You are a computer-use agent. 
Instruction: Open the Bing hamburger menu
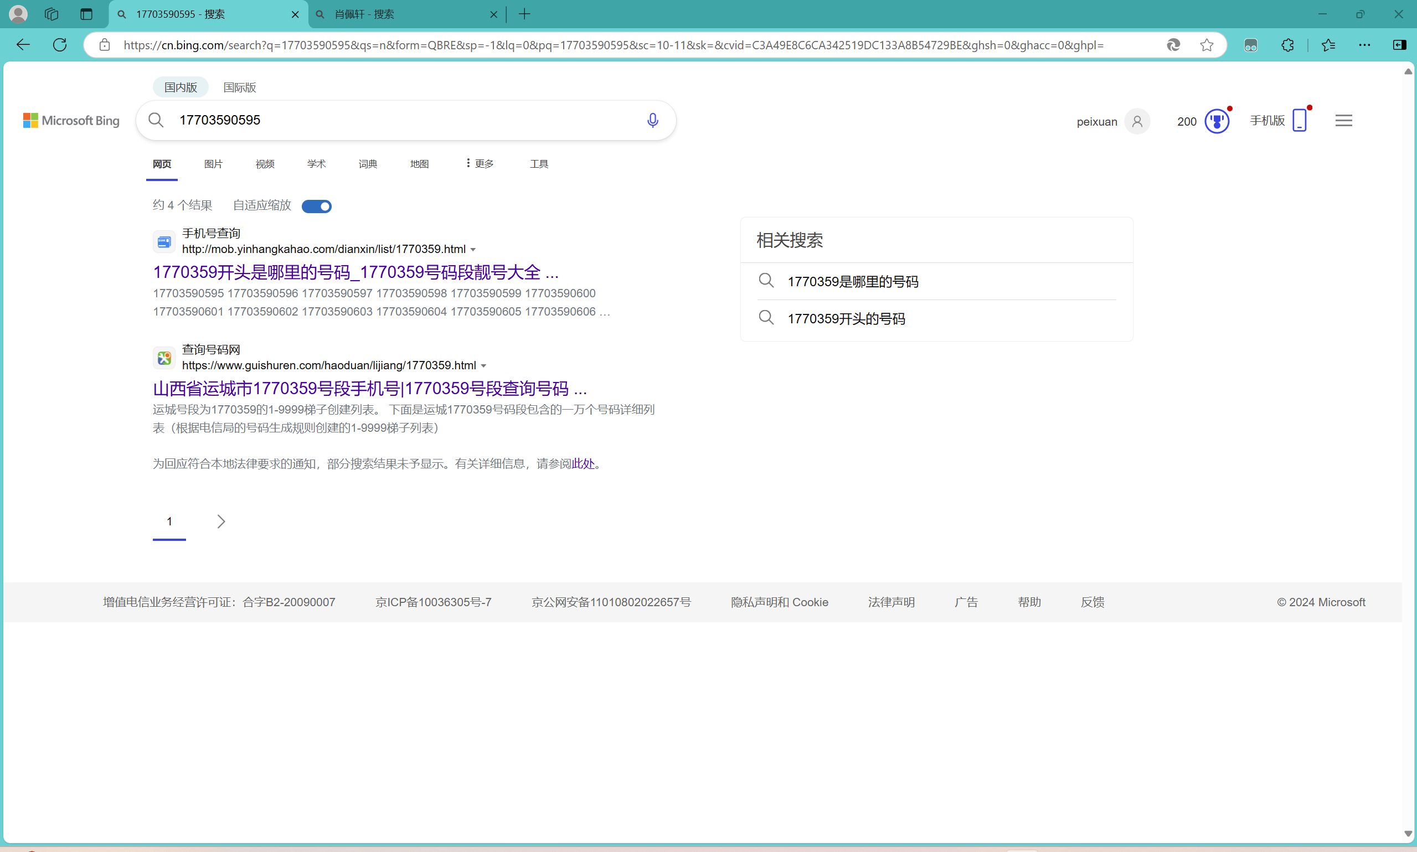(x=1343, y=121)
